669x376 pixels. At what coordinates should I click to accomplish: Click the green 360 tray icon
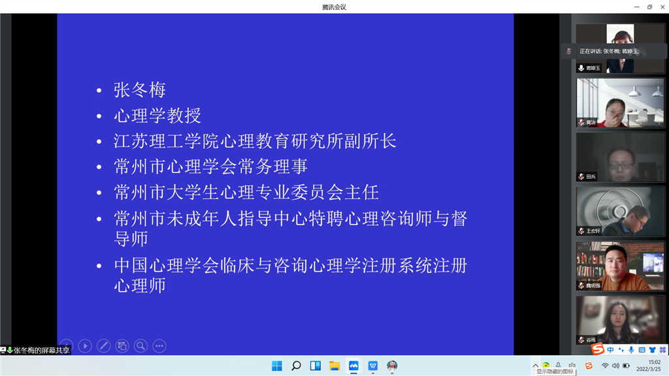pyautogui.click(x=546, y=365)
